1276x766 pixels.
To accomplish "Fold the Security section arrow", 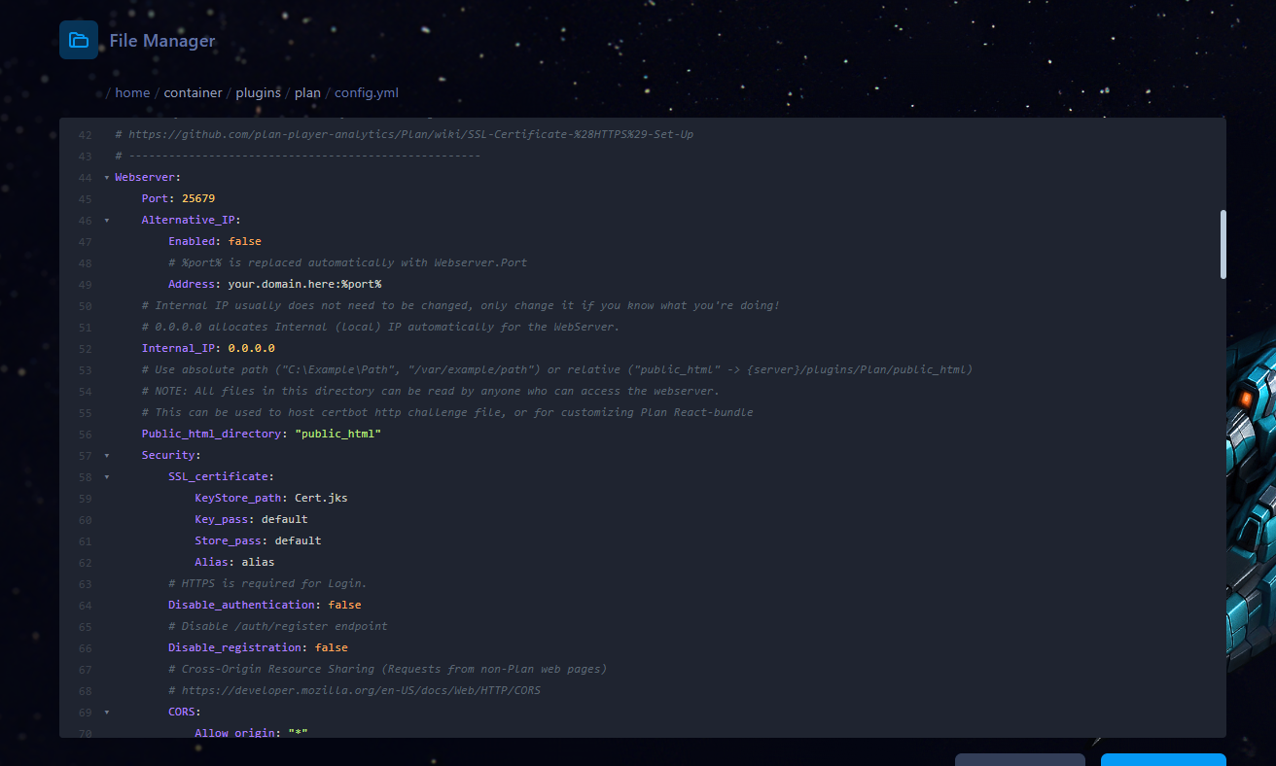I will (107, 456).
